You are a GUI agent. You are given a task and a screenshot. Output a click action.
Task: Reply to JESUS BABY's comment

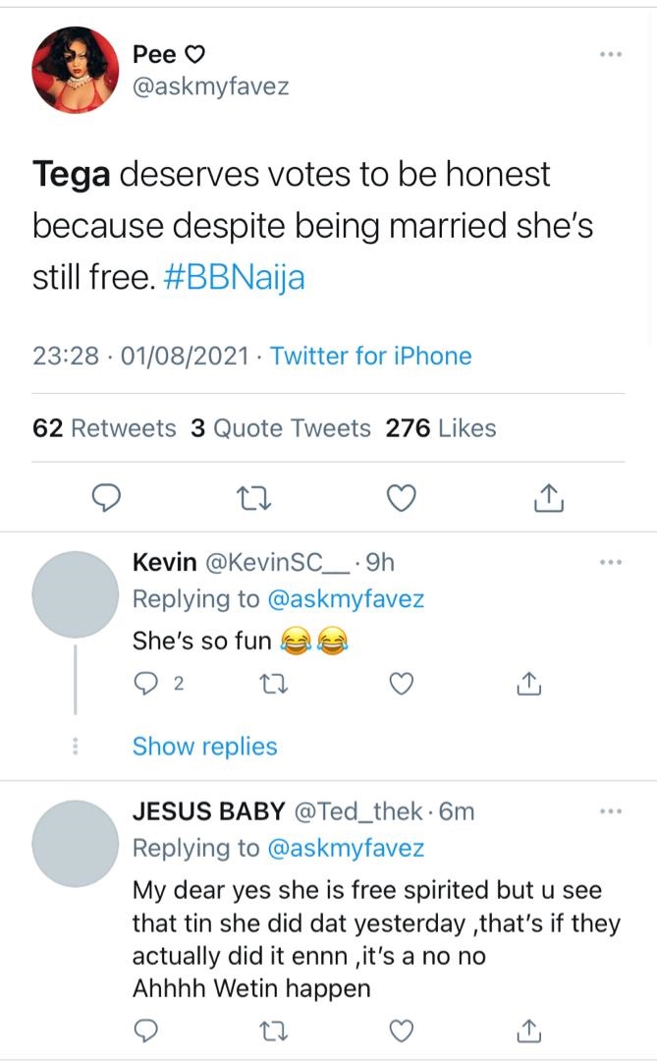point(147,1030)
